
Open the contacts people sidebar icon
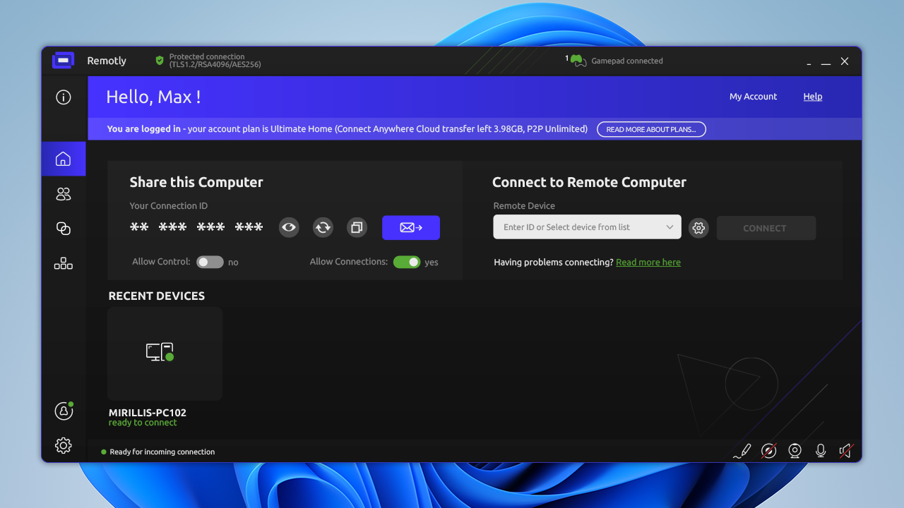pyautogui.click(x=64, y=194)
